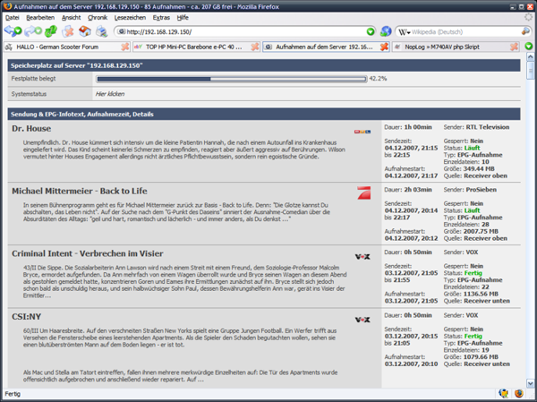The width and height of the screenshot is (537, 402).
Task: Open the list-all-tabs green dropdown
Action: pyautogui.click(x=529, y=47)
